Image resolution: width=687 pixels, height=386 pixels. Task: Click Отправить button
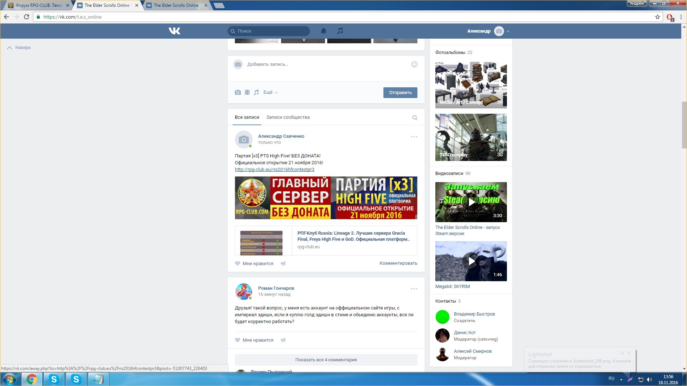tap(400, 93)
